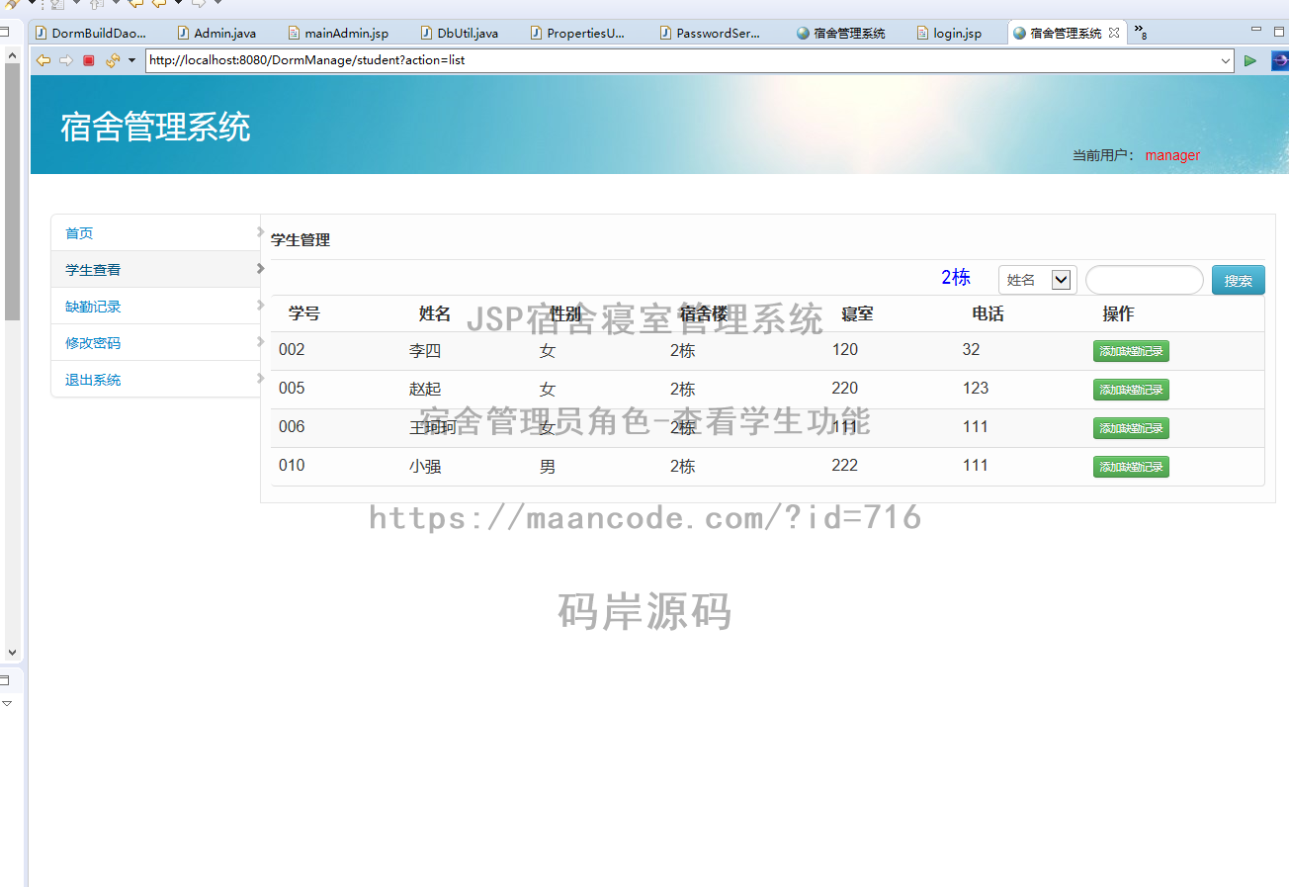Click chevron arrow next to 学生查看

(259, 269)
